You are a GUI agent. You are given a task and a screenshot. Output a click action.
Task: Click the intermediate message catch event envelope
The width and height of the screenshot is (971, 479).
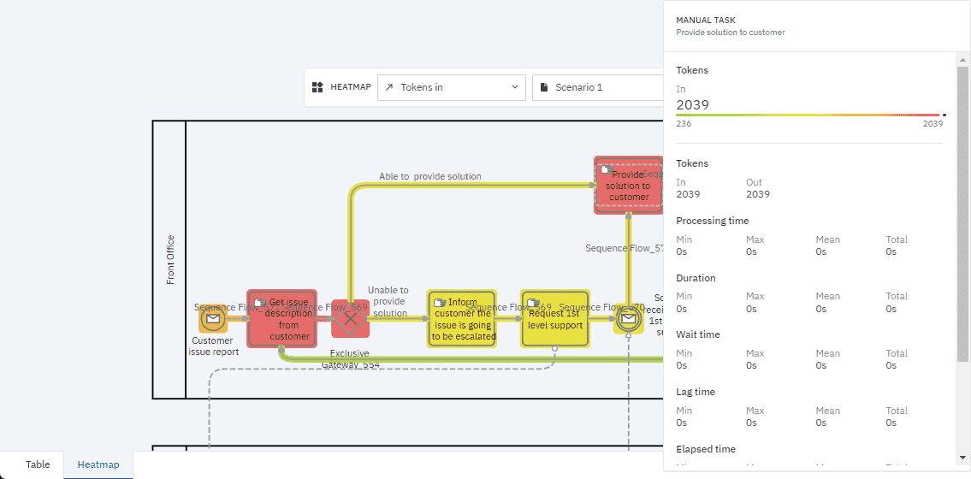coord(629,319)
